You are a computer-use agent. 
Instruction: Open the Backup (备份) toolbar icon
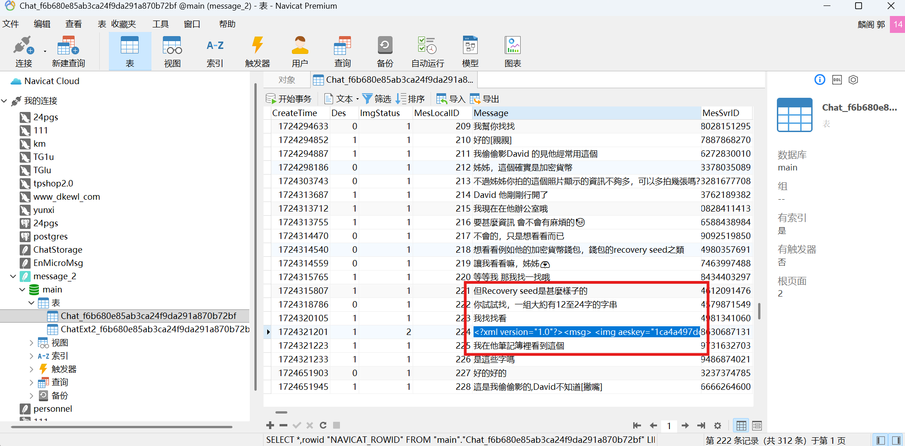pos(385,52)
